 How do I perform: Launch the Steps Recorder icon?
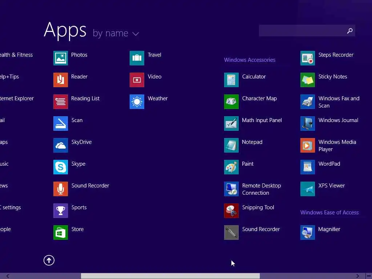(x=308, y=58)
